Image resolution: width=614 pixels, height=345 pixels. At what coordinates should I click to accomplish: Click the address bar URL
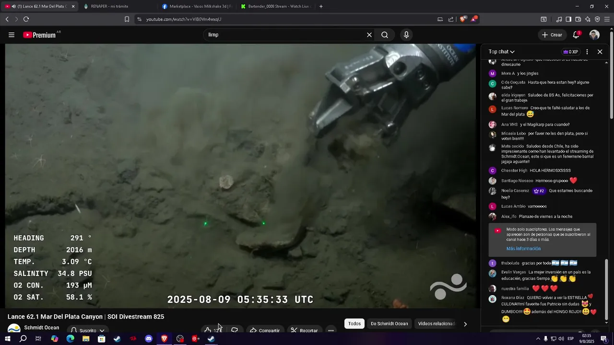[184, 19]
